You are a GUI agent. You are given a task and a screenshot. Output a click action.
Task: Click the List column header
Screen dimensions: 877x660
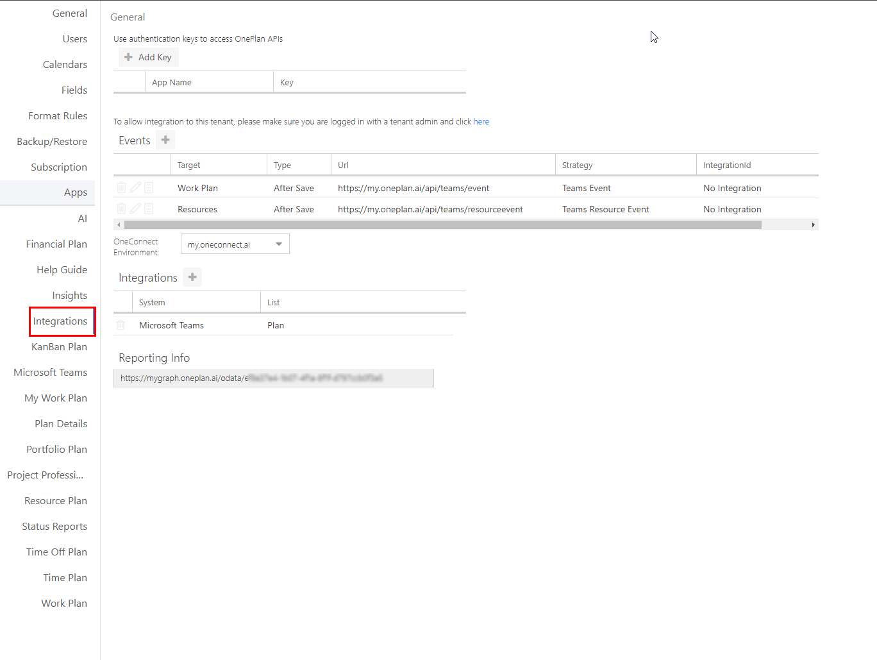[363, 302]
